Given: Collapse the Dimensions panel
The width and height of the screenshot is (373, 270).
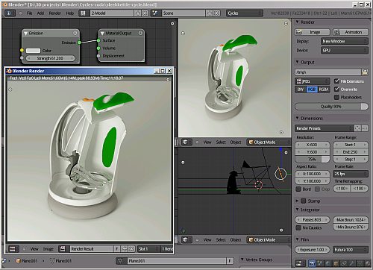Looking at the screenshot, I should (298, 118).
